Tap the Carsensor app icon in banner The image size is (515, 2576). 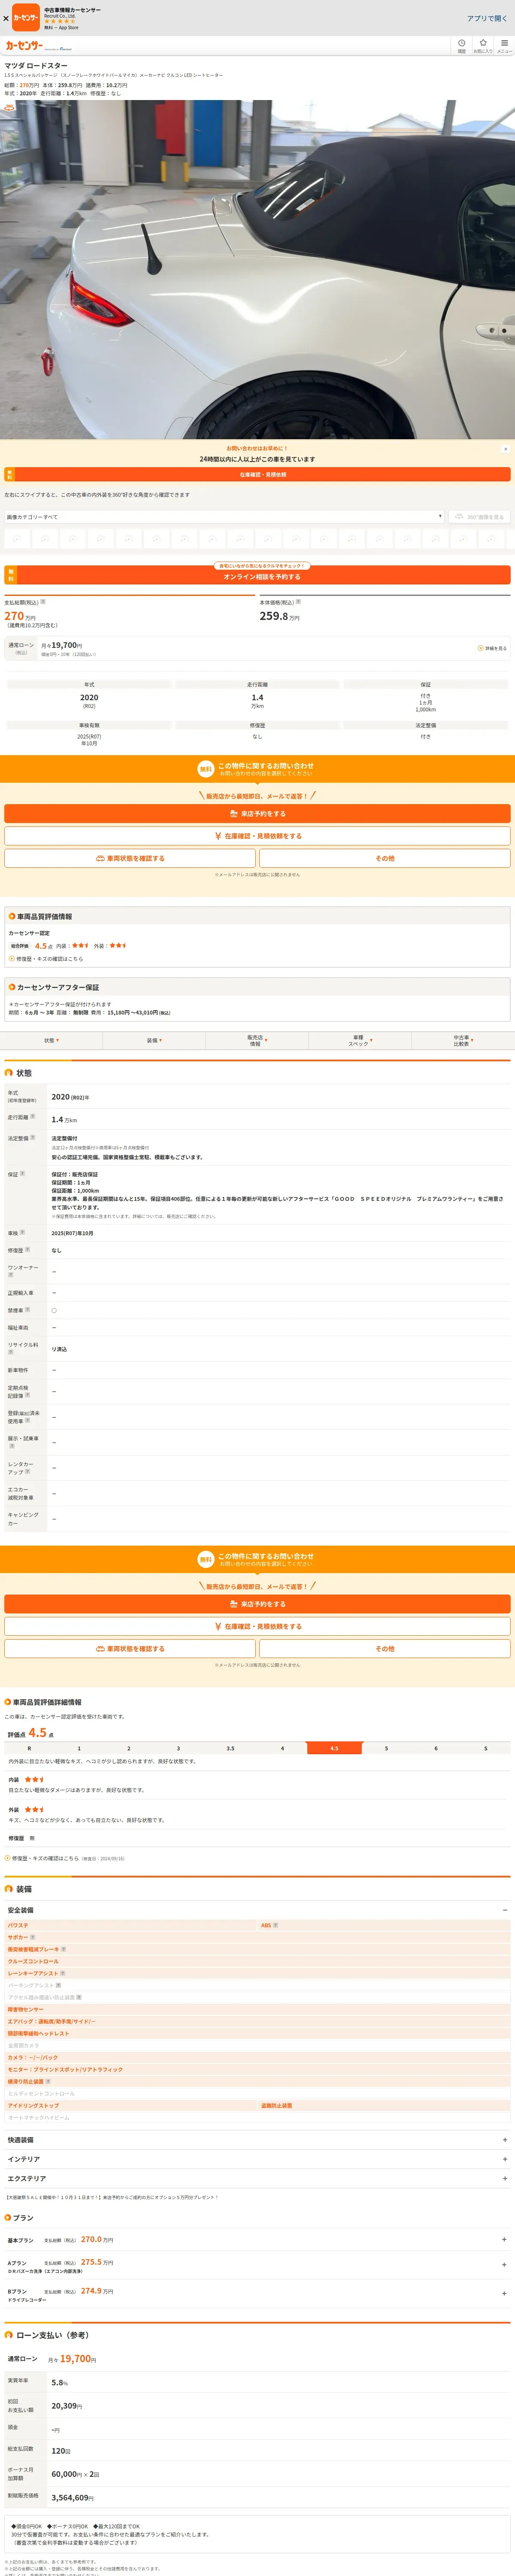click(26, 17)
